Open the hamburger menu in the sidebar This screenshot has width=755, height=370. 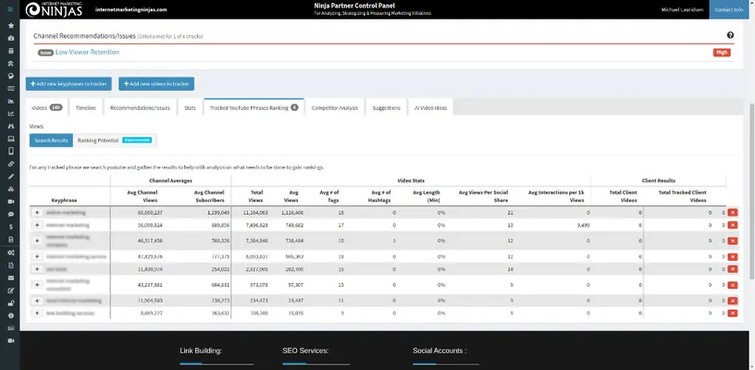(10, 9)
